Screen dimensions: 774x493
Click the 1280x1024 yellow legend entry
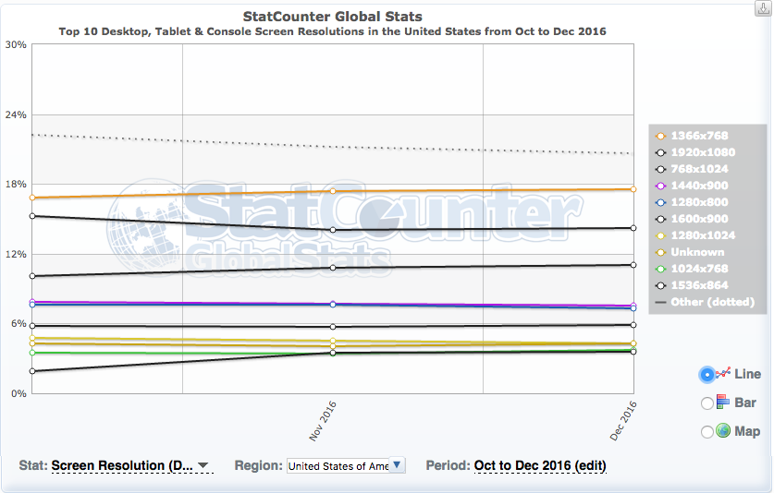(x=695, y=235)
